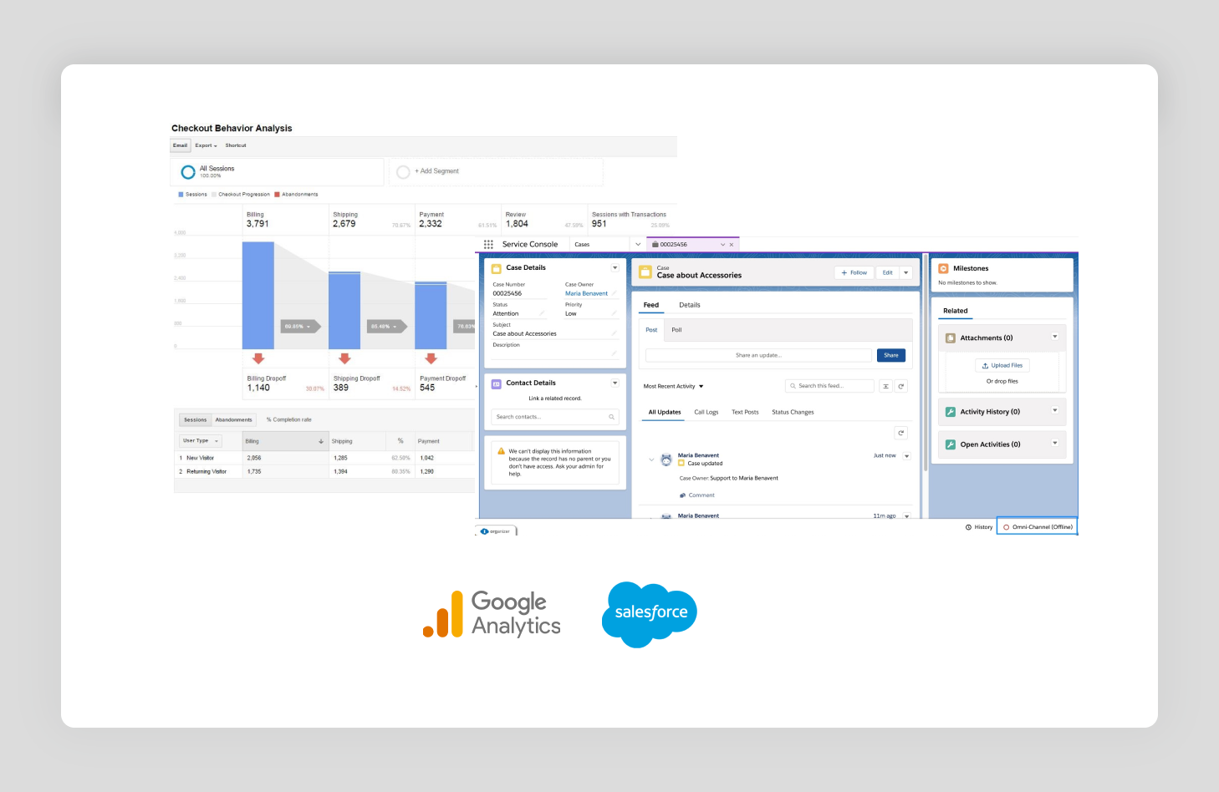Click the Activity History wrench icon

coord(951,412)
